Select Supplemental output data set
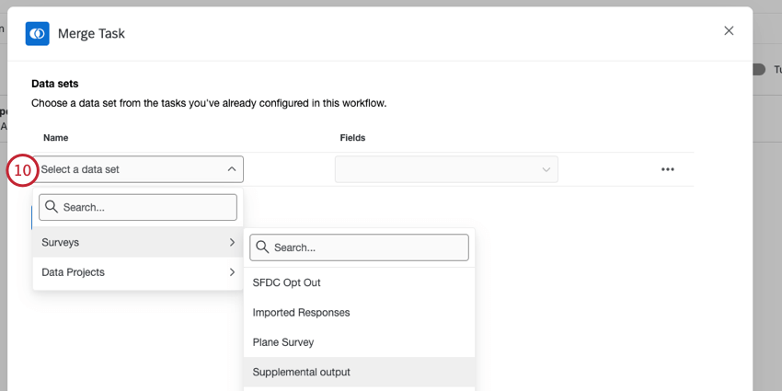The image size is (782, 391). pyautogui.click(x=302, y=372)
